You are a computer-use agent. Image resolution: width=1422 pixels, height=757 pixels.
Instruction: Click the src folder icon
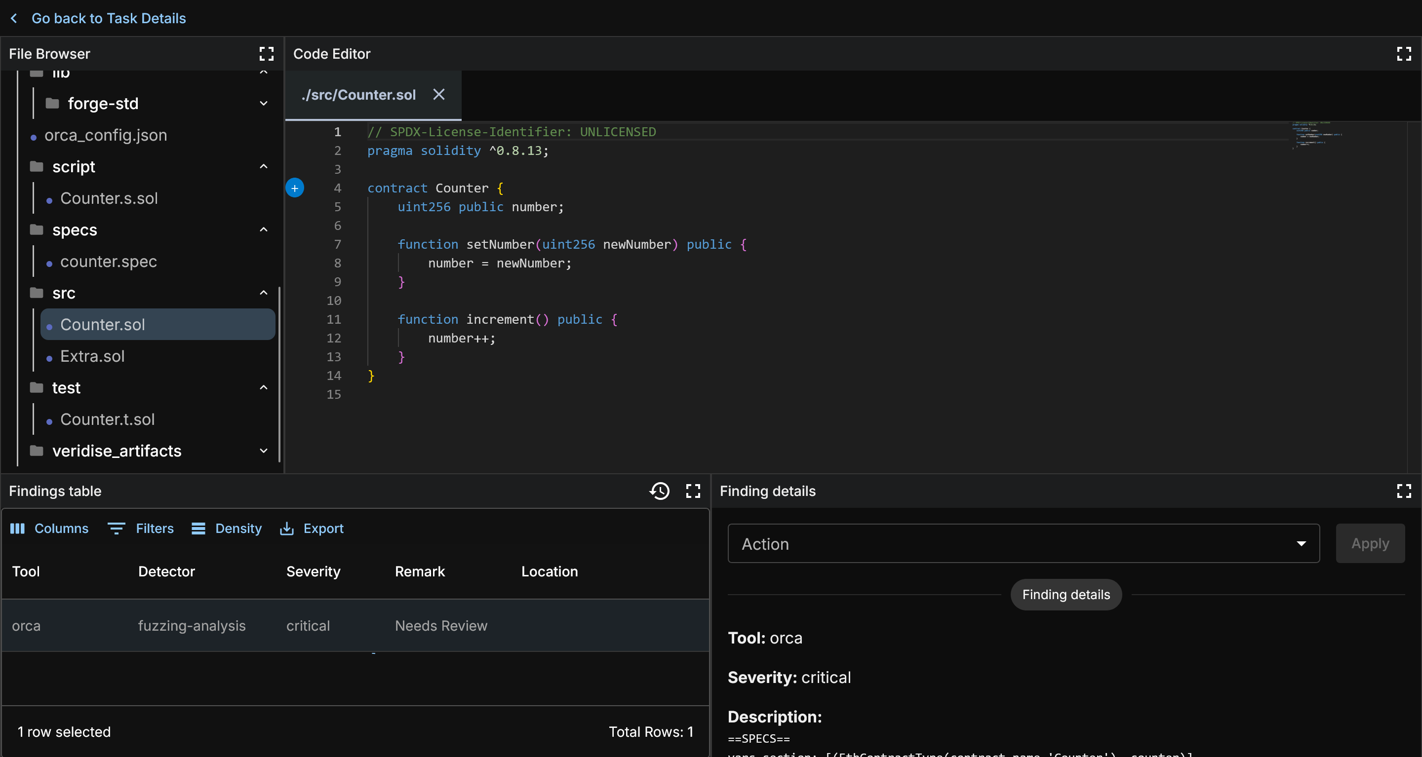[37, 293]
